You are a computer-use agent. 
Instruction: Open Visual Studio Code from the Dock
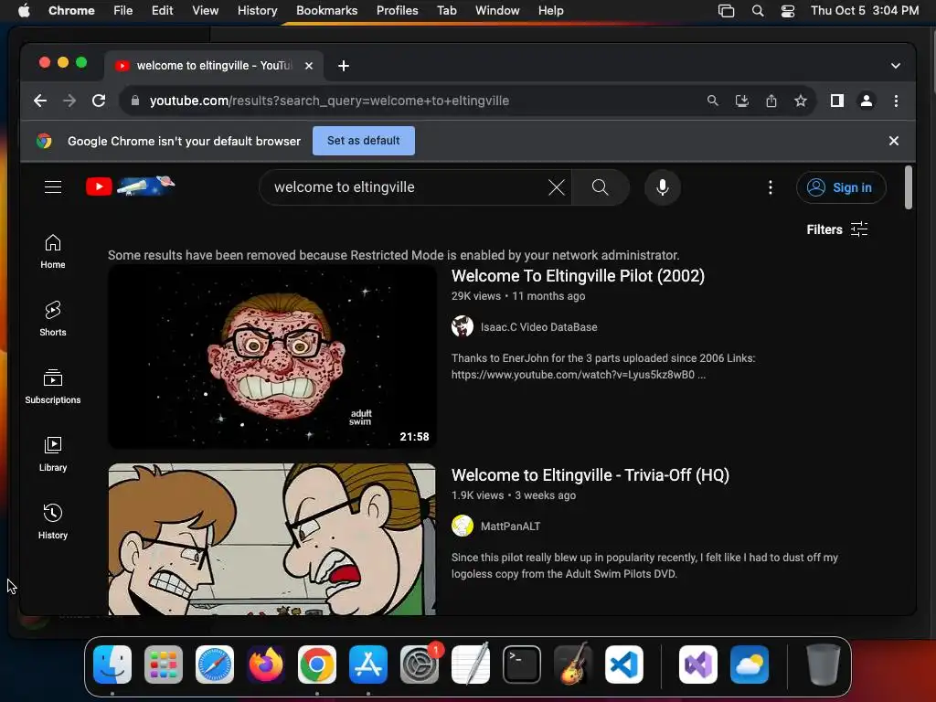click(623, 665)
